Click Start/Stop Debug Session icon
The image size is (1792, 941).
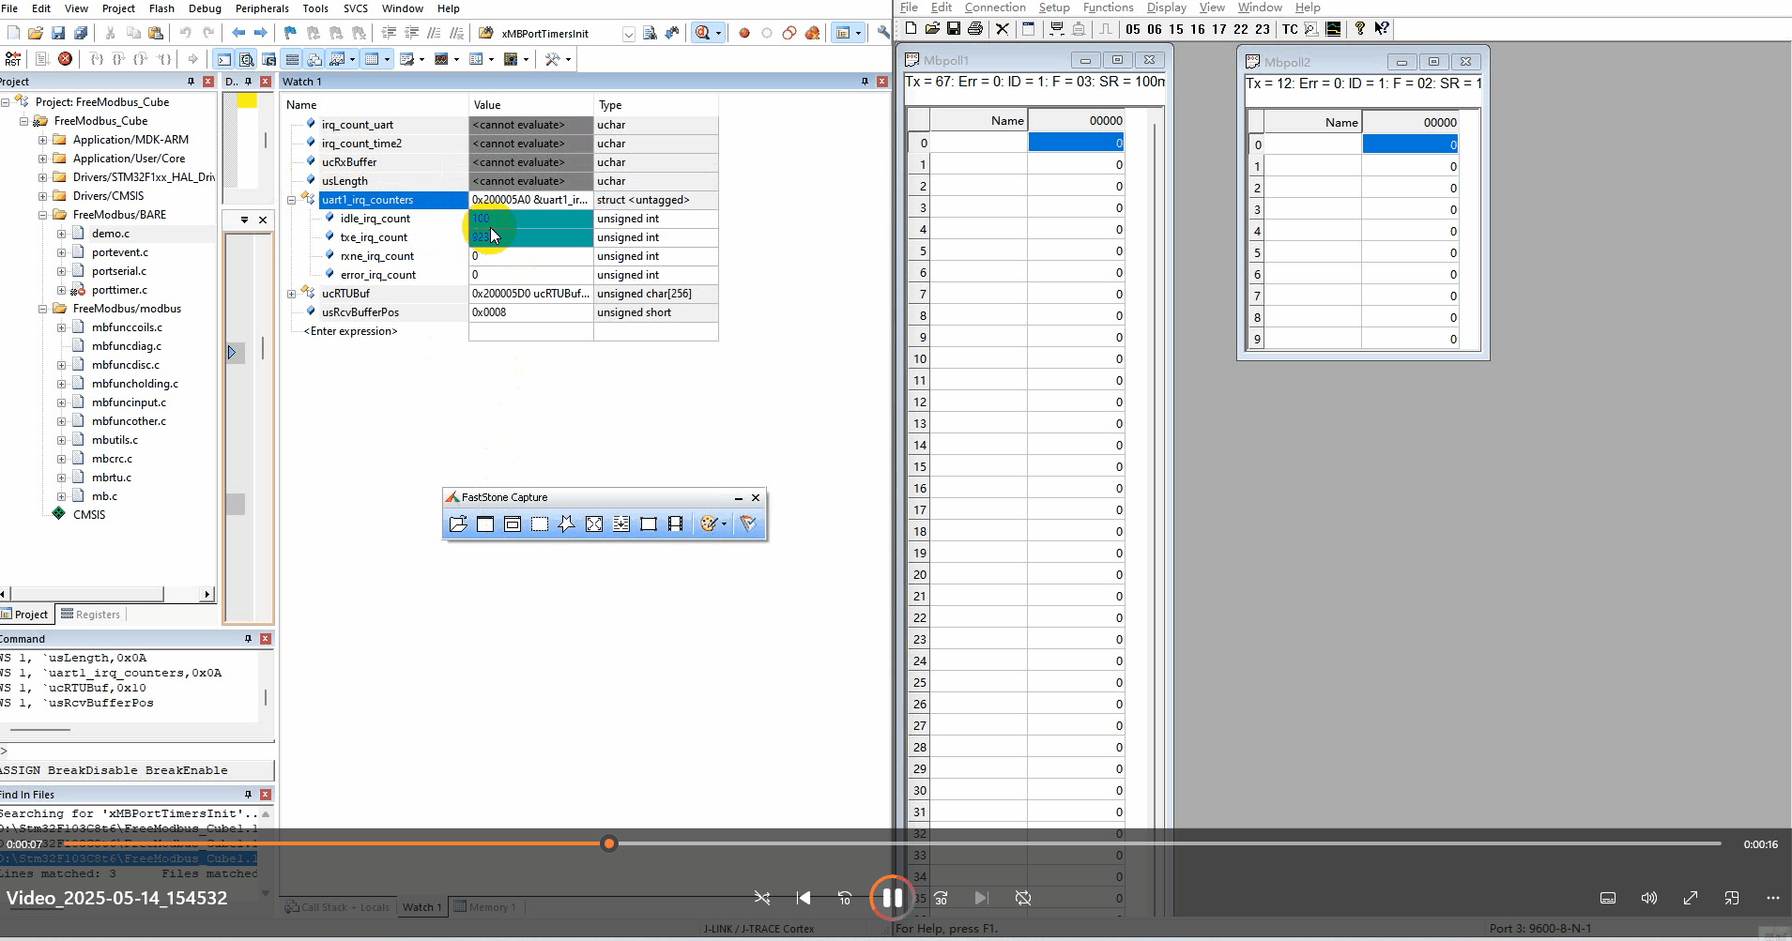coord(703,33)
